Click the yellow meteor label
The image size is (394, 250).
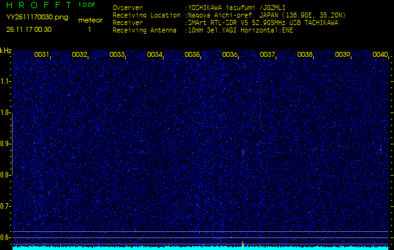(90, 20)
